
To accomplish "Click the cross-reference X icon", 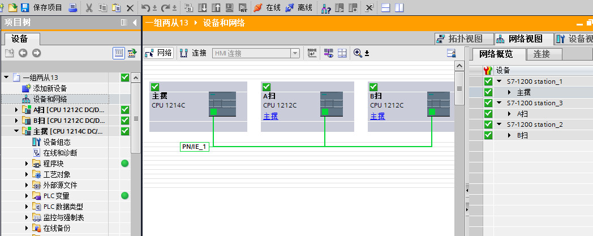I will (x=369, y=7).
